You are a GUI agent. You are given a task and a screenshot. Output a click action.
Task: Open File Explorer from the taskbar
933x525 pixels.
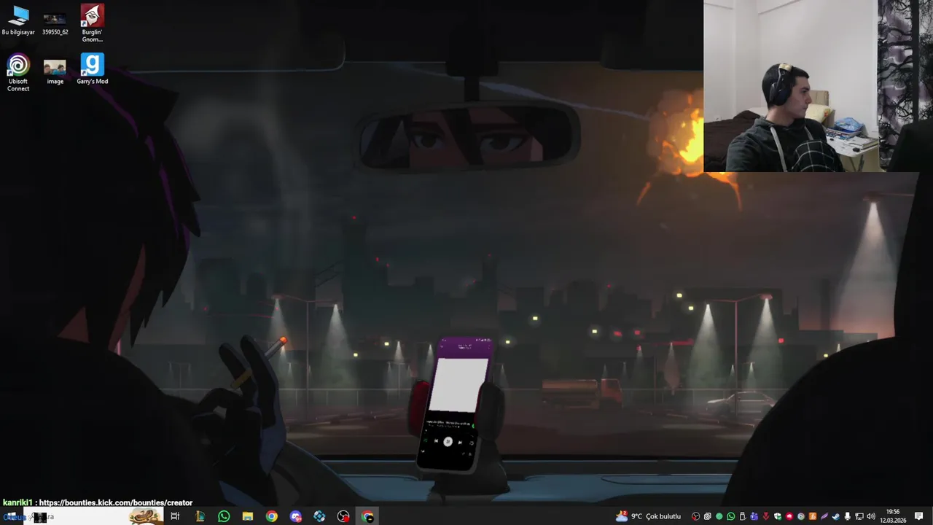click(x=248, y=516)
